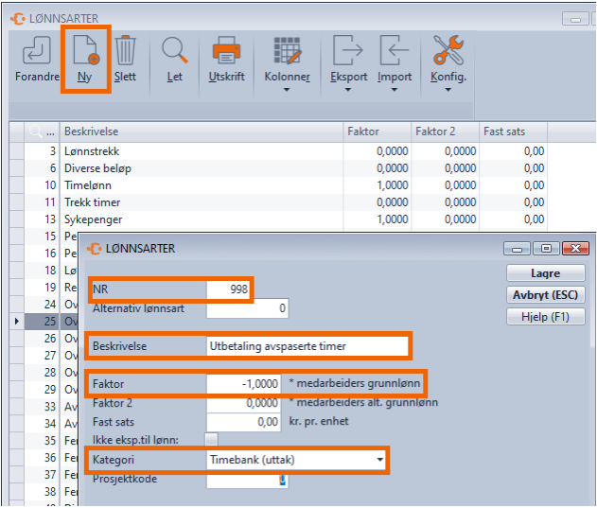Click the Eksport icon
The image size is (597, 508).
point(347,50)
